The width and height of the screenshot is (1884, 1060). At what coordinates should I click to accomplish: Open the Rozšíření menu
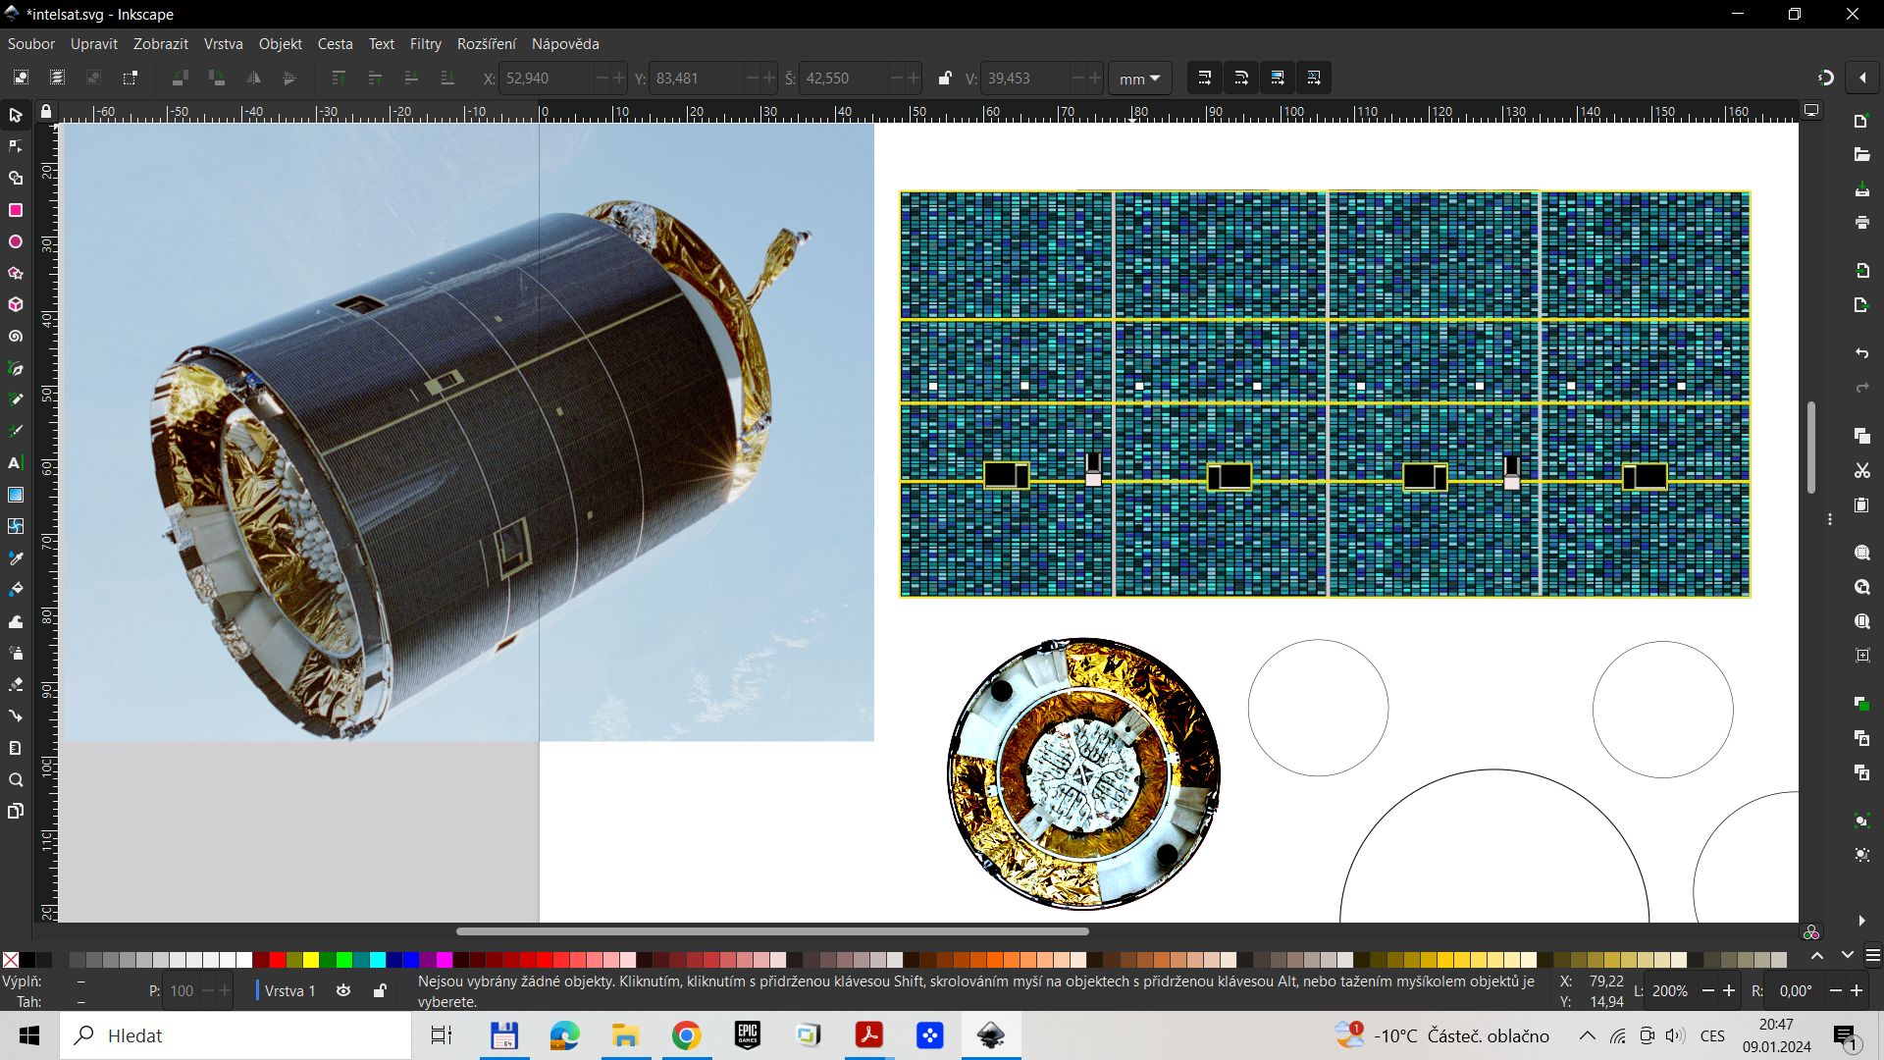[486, 43]
